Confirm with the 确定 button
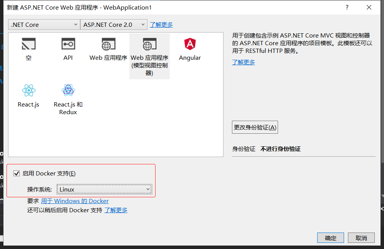 [x=330, y=238]
